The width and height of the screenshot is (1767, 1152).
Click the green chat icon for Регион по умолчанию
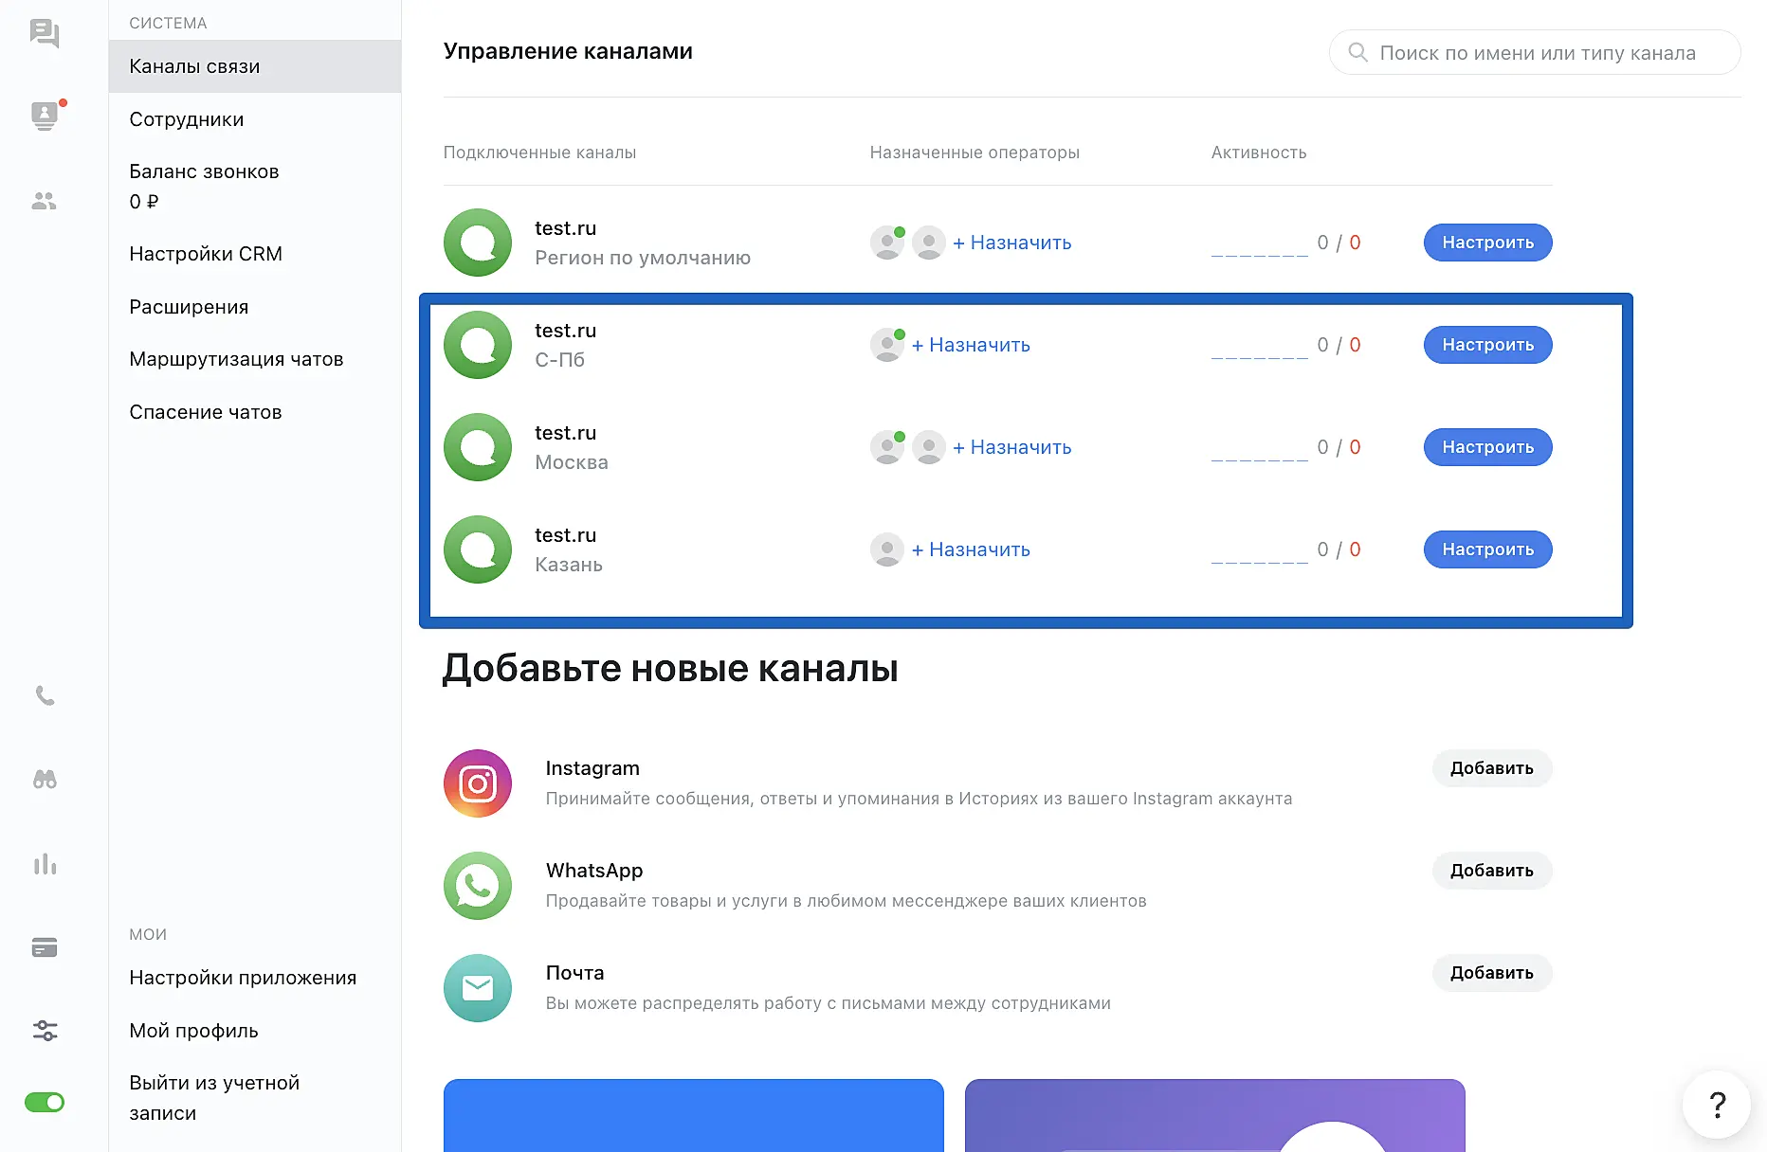click(478, 243)
